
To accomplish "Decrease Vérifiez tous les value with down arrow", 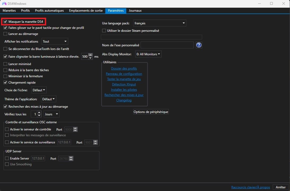I will [39, 116].
